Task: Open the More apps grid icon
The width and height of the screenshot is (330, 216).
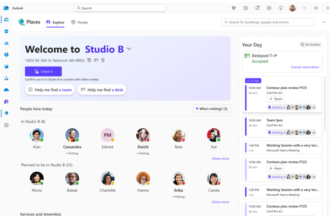Action: click(6, 125)
